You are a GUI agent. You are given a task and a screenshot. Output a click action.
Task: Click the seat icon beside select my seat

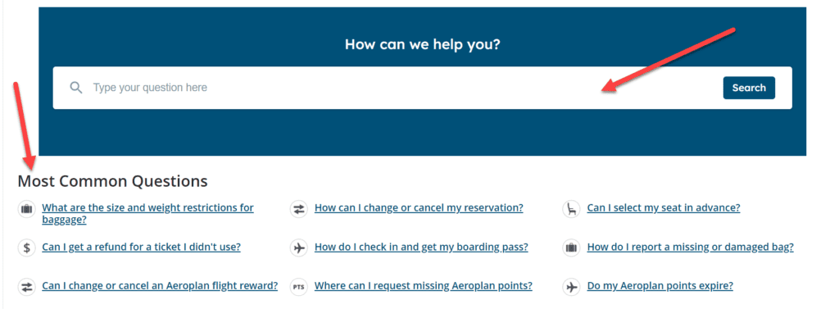571,209
